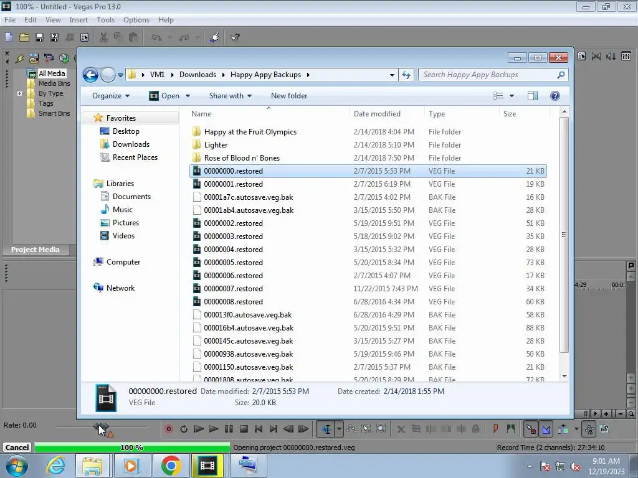Select the Normal Edit tool
638x478 pixels.
[x=326, y=429]
